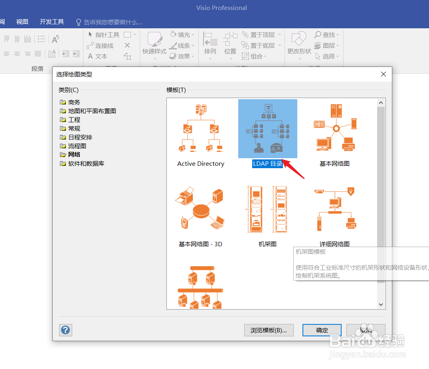The image size is (429, 369).
Task: Click the 告诉我您想要做什么 search box
Action: pos(109,22)
